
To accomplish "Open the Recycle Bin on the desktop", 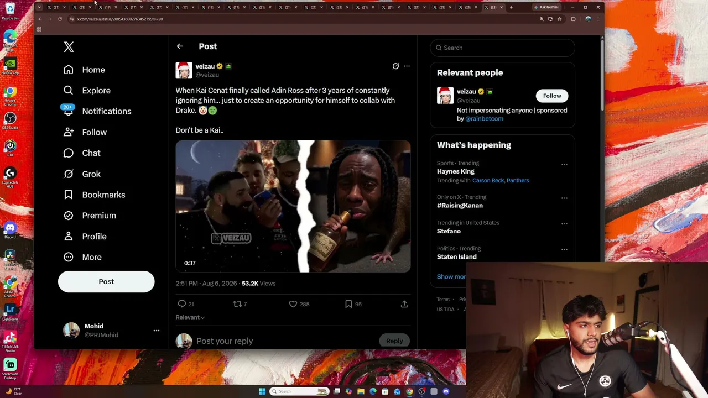I will (10, 11).
